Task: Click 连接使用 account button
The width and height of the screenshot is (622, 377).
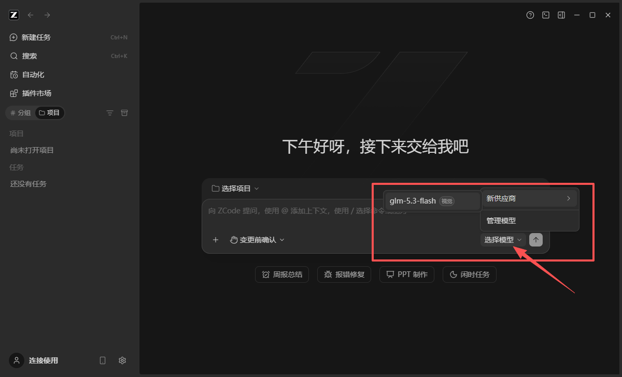Action: [x=34, y=360]
